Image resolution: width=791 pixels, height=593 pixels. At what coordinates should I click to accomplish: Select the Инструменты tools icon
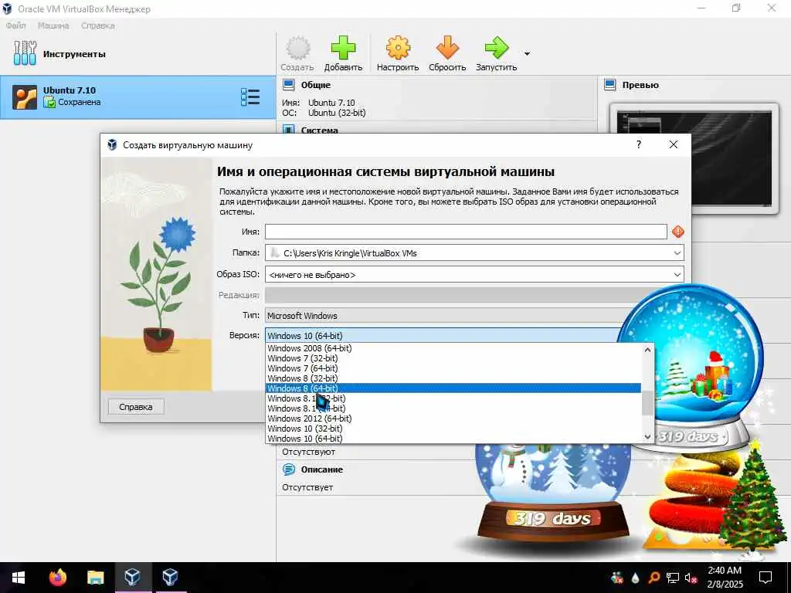point(25,53)
